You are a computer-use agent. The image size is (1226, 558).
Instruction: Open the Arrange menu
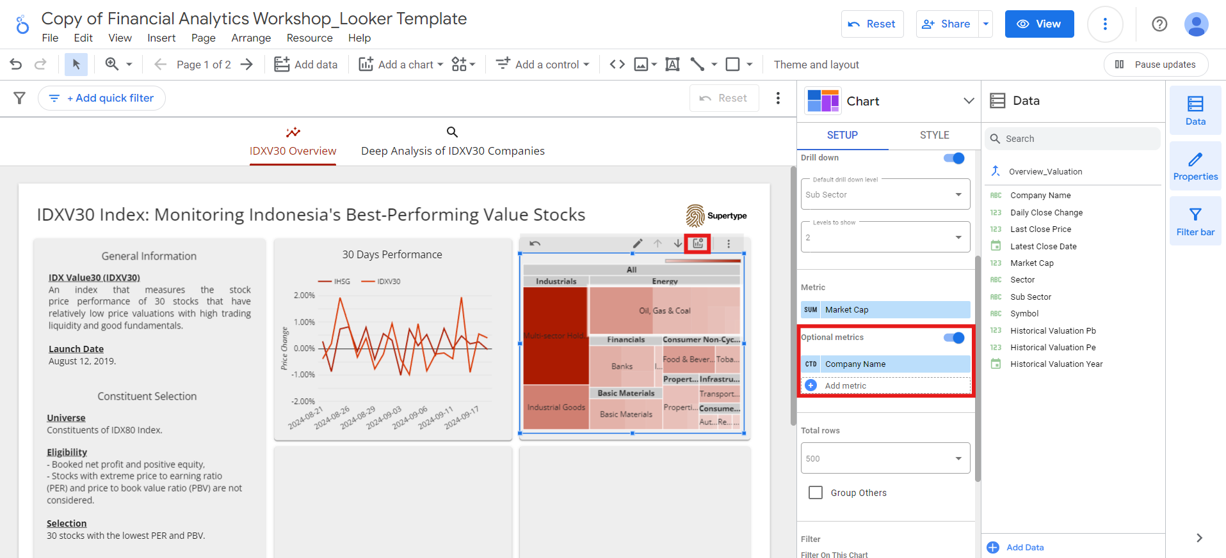coord(251,38)
